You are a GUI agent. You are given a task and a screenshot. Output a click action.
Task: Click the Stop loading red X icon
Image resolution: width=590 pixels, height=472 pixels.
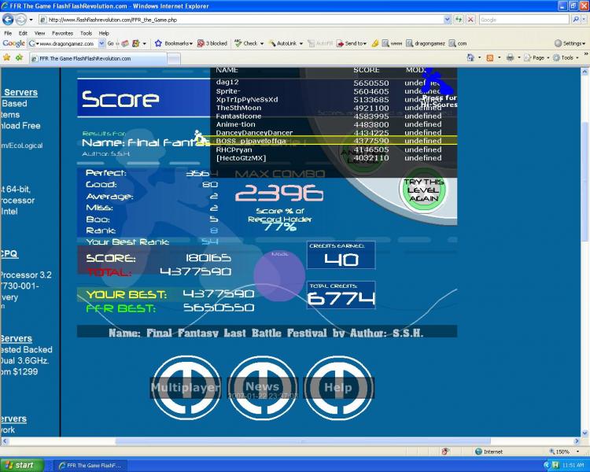(470, 20)
